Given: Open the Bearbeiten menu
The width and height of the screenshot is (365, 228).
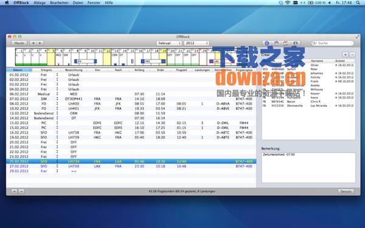Looking at the screenshot, I should [x=59, y=2].
